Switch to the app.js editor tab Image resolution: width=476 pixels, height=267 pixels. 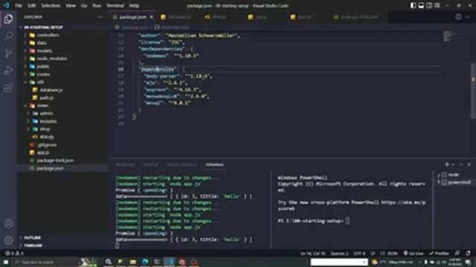(x=261, y=17)
